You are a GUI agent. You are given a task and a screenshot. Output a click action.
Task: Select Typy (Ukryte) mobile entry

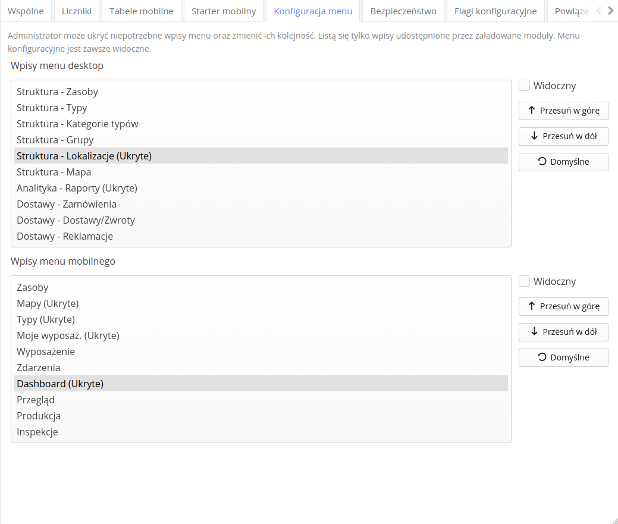click(261, 319)
